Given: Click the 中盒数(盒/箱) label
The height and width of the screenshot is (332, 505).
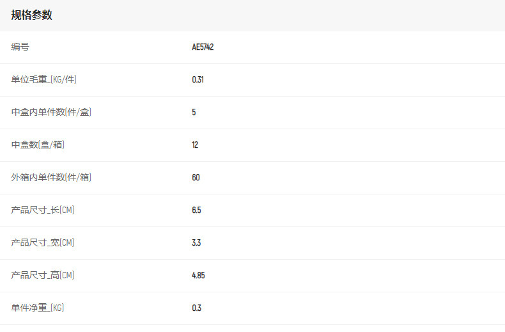Looking at the screenshot, I should click(38, 145).
